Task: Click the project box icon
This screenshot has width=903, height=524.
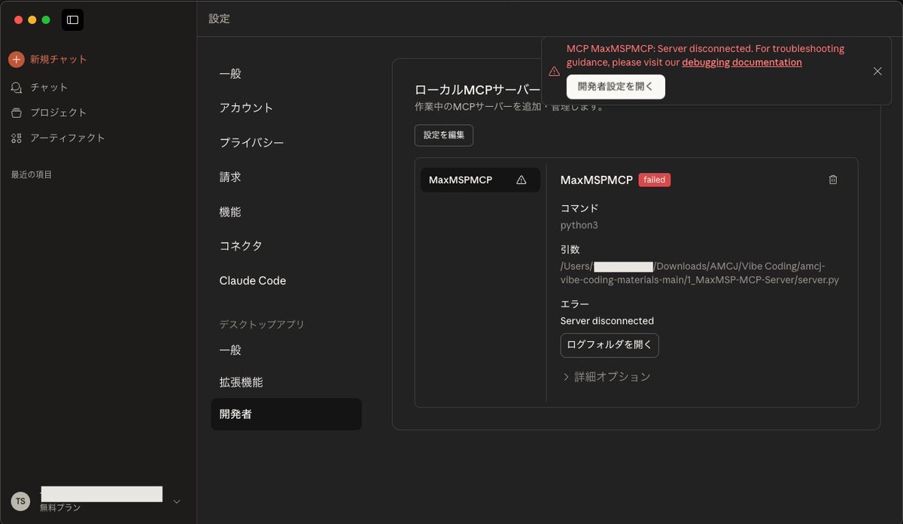Action: click(x=17, y=113)
